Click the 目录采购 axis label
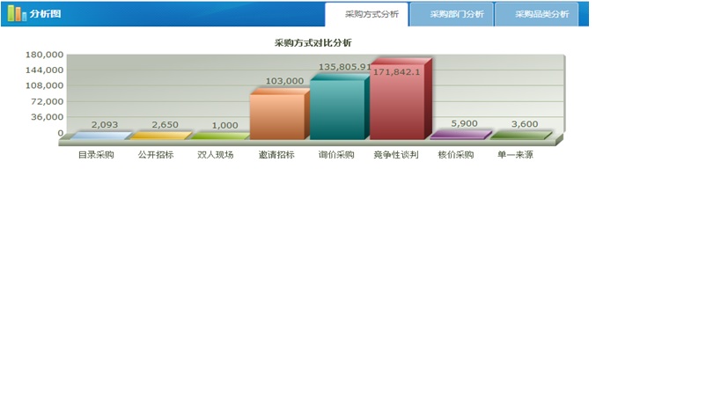The image size is (721, 405). [x=96, y=155]
